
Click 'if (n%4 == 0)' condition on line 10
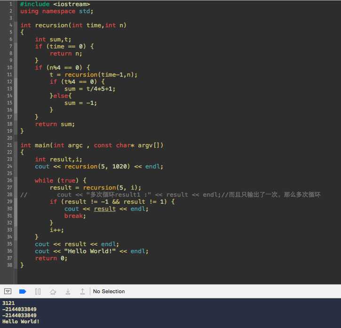click(x=58, y=67)
